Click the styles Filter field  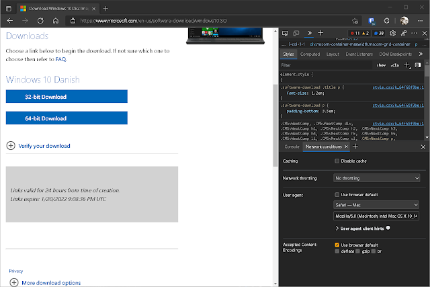[327, 65]
